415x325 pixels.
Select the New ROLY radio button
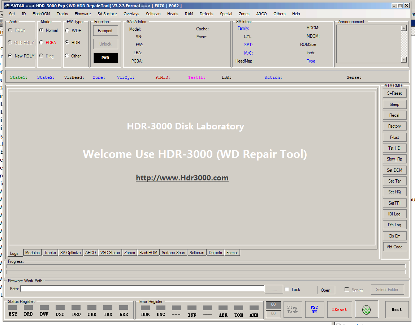(x=10, y=56)
